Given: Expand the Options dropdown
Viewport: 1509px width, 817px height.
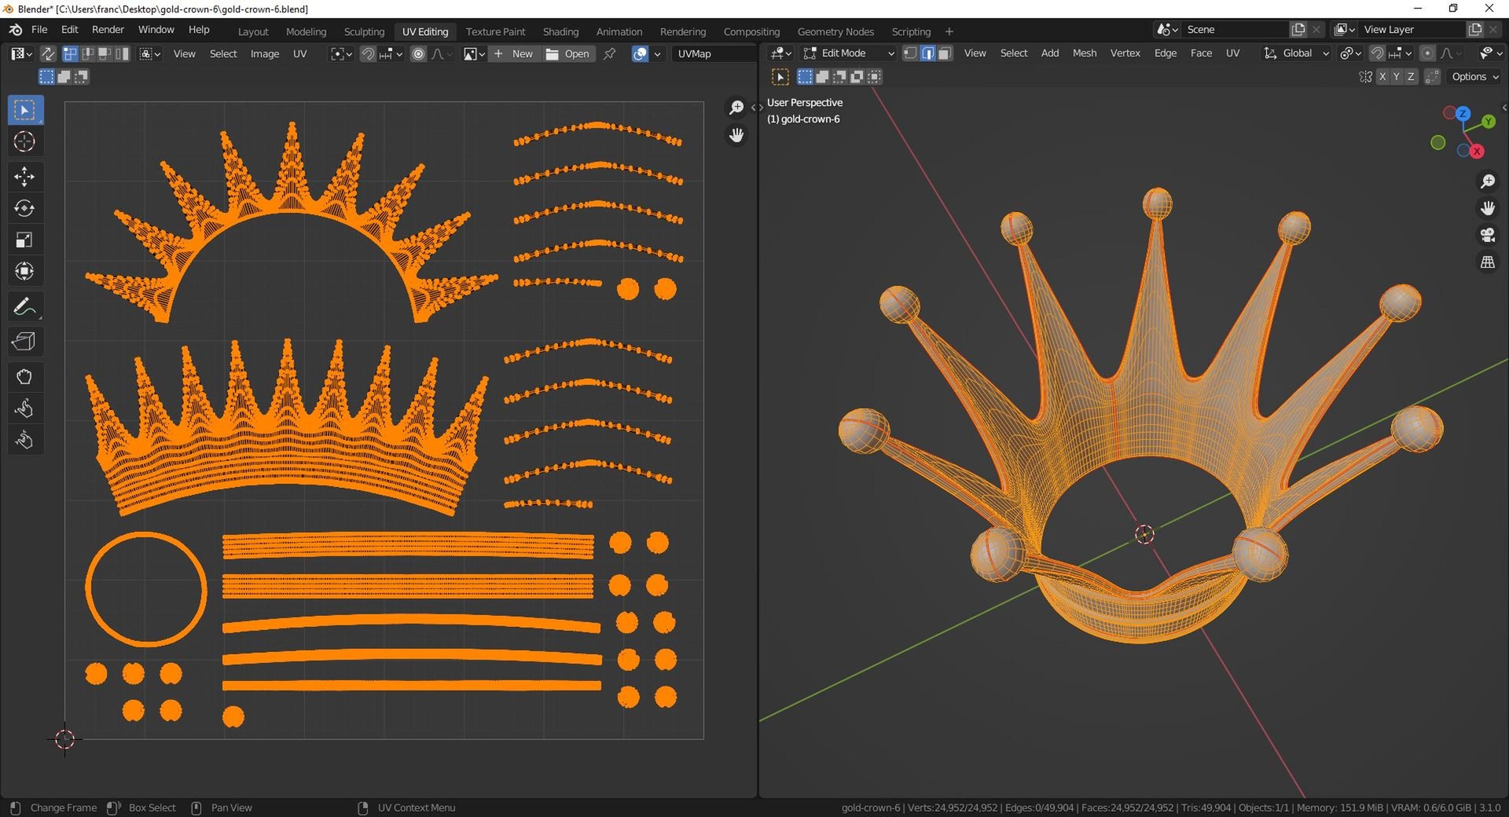Looking at the screenshot, I should tap(1475, 76).
